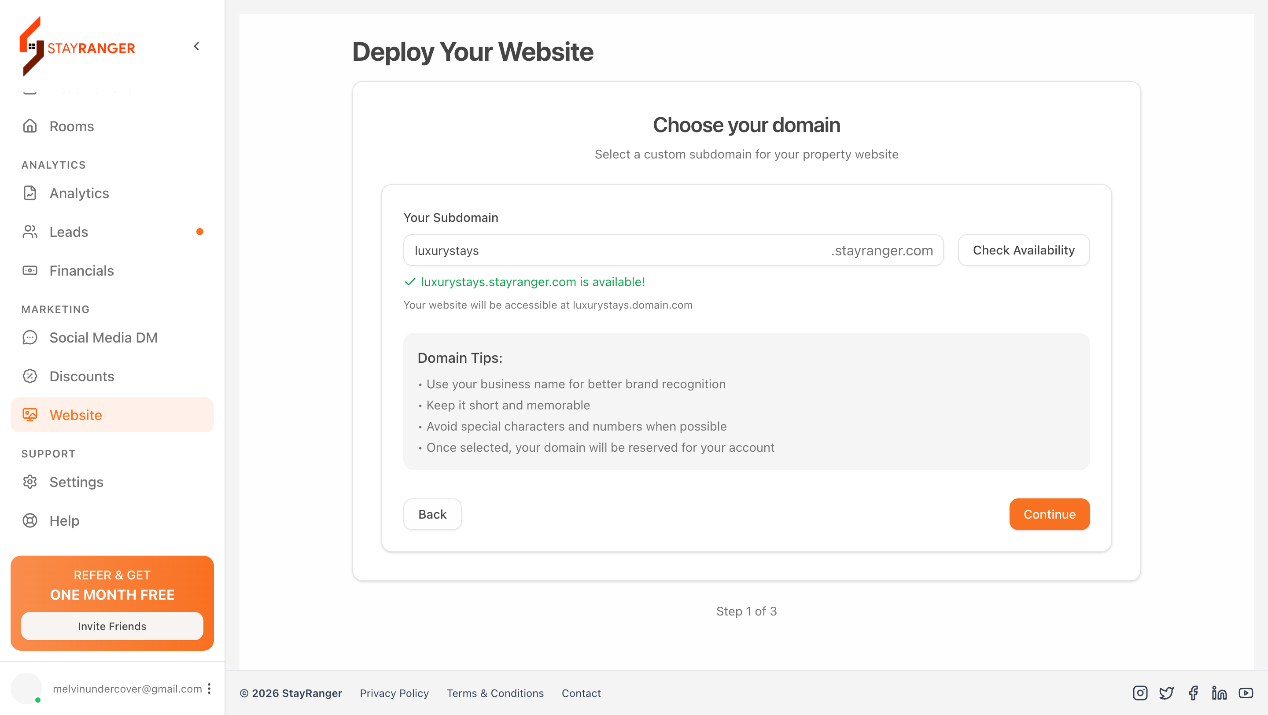Open the Facebook icon in the footer
1268x715 pixels.
1193,693
